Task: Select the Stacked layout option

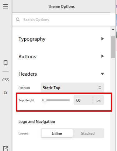Action: click(x=88, y=133)
